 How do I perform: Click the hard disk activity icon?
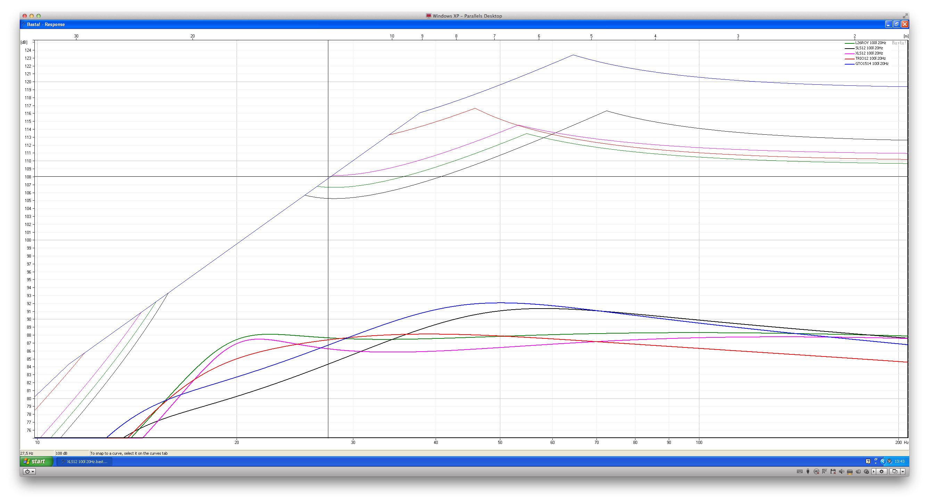850,471
